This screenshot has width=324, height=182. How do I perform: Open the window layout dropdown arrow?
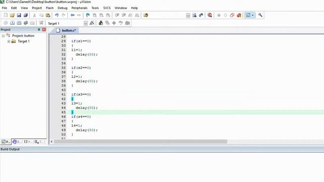coord(253,15)
